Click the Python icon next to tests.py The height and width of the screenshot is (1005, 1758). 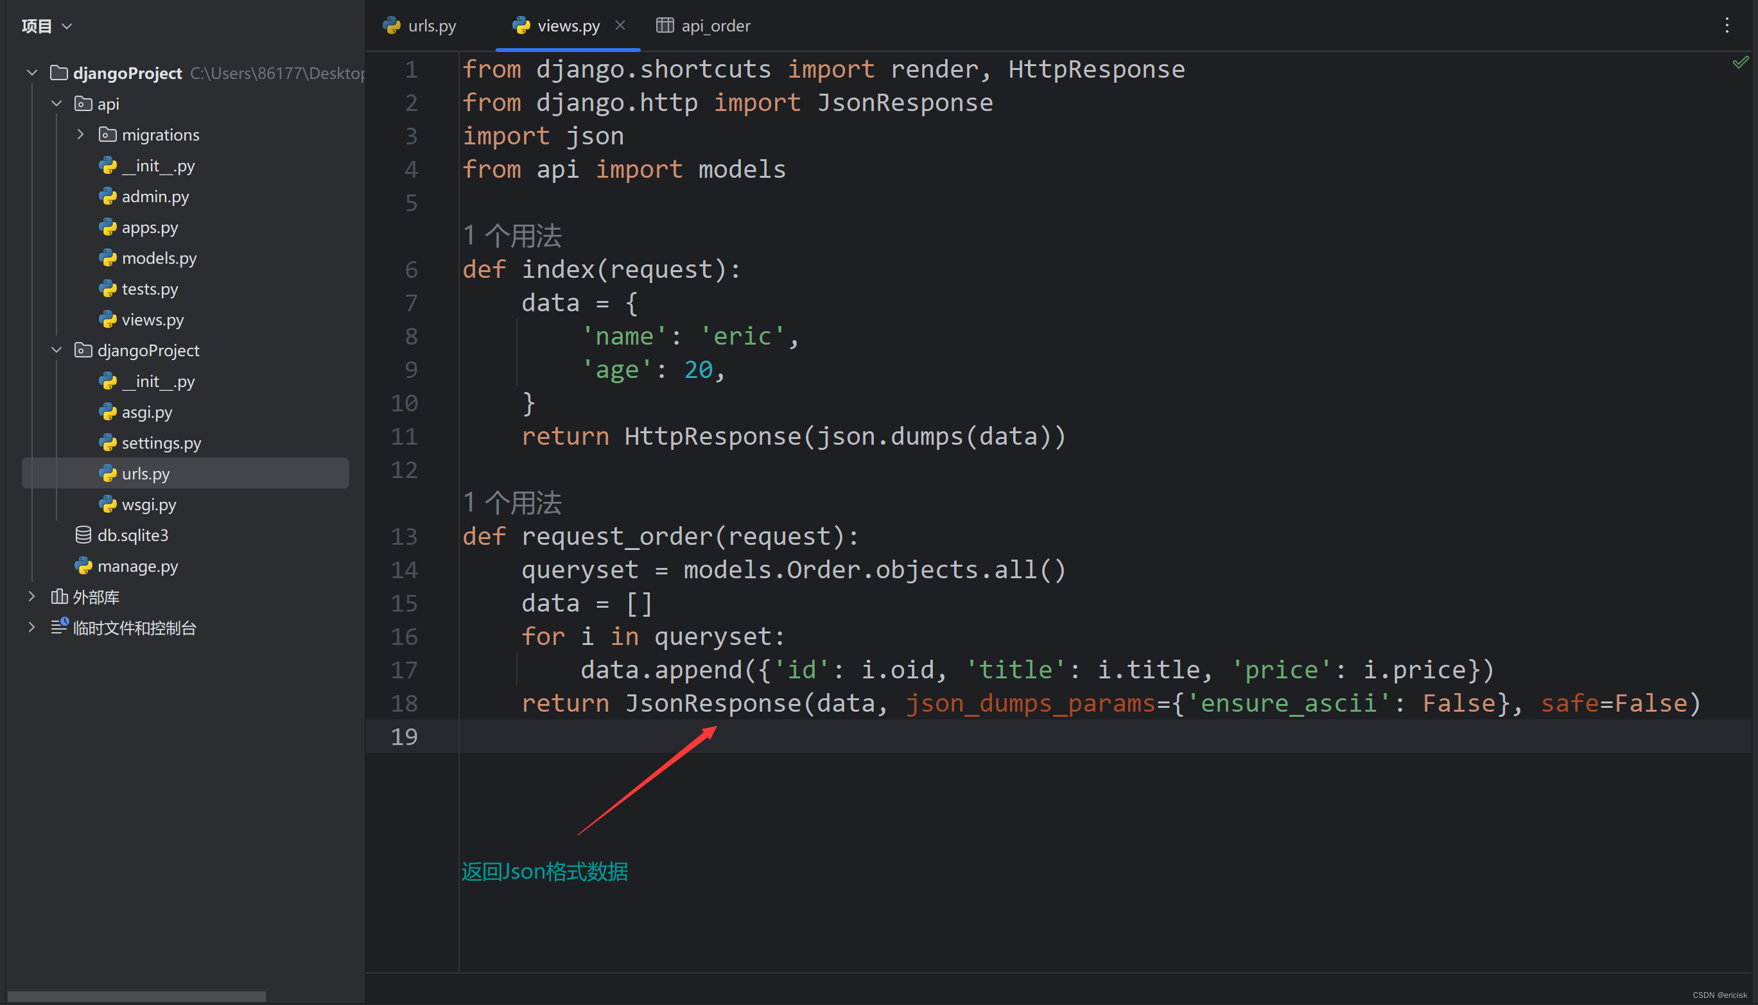pos(108,289)
